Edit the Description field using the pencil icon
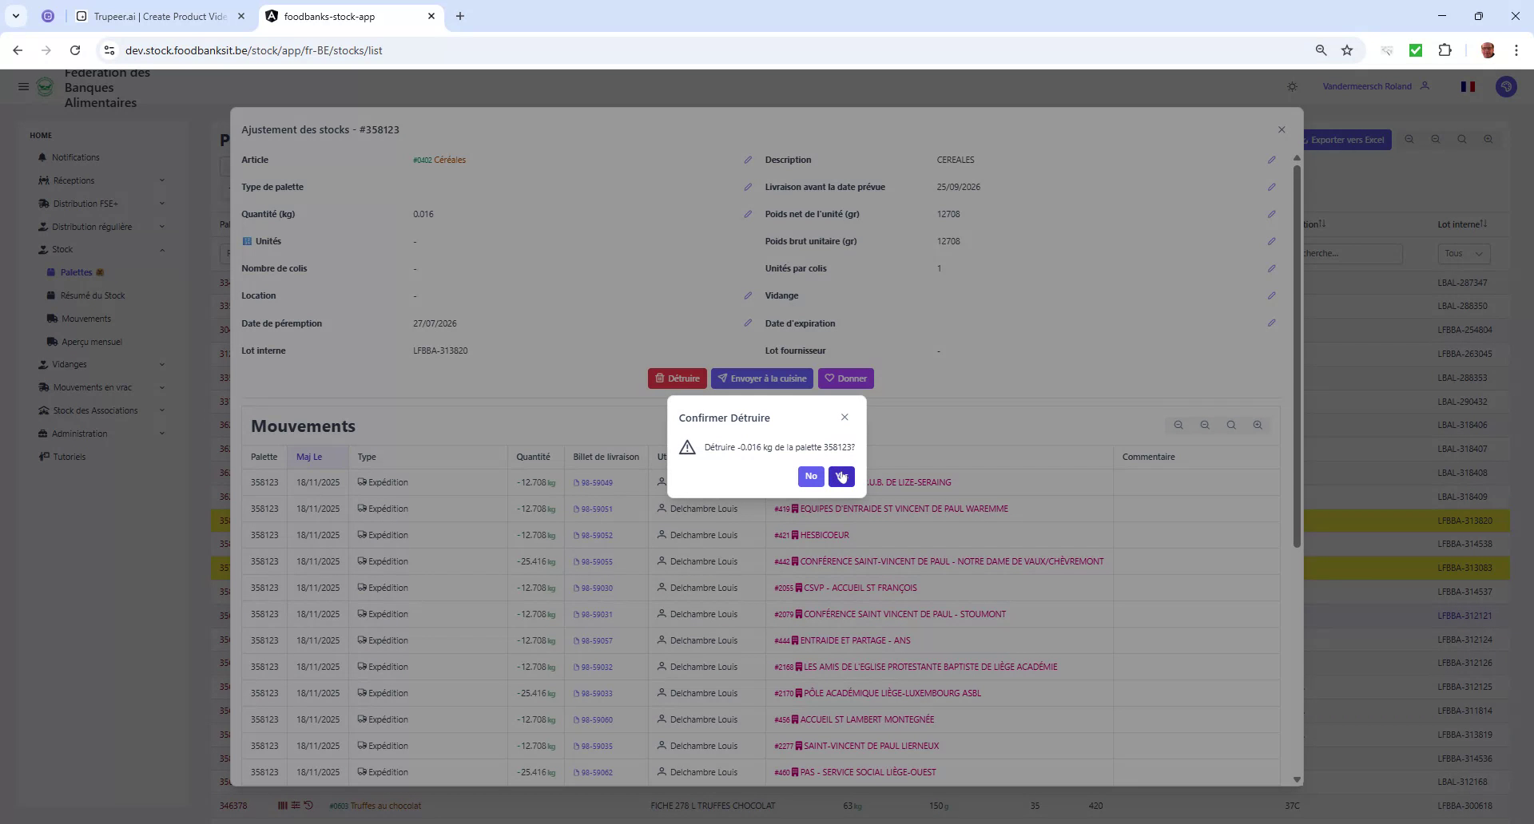Viewport: 1534px width, 824px height. pyautogui.click(x=1272, y=160)
